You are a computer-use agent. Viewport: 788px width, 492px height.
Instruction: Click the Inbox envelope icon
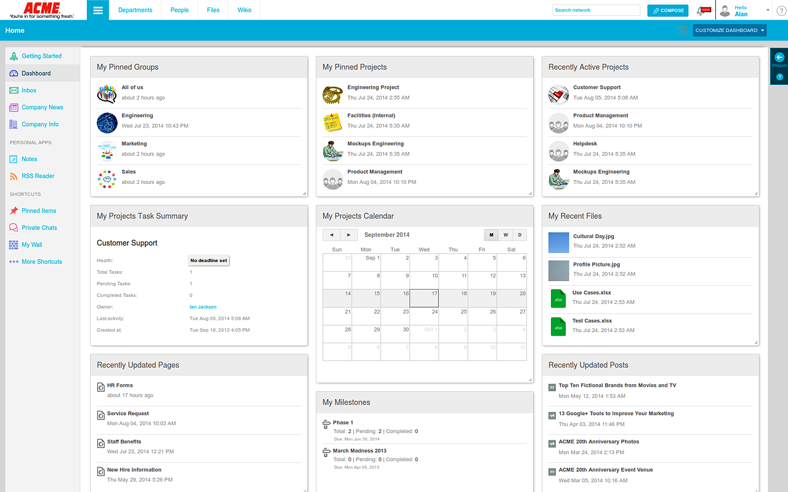coord(14,90)
